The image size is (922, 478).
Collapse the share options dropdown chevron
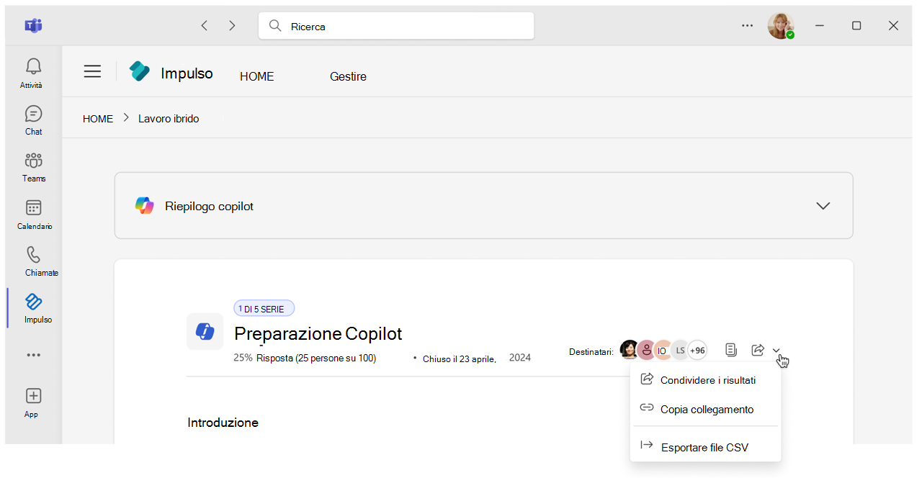776,351
